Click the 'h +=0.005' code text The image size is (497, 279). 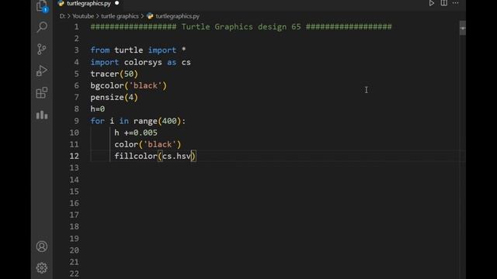(x=136, y=133)
